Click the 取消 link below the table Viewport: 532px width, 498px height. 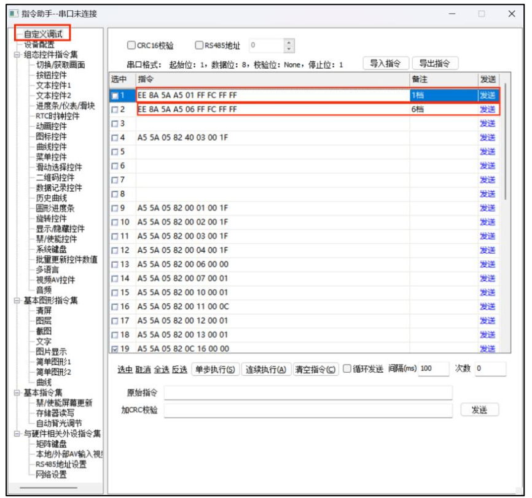pyautogui.click(x=143, y=370)
